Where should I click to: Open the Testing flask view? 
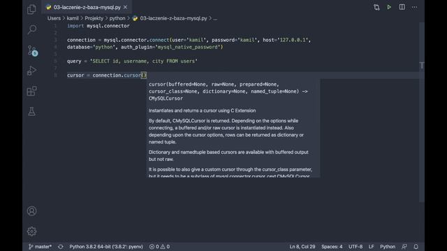click(31, 112)
